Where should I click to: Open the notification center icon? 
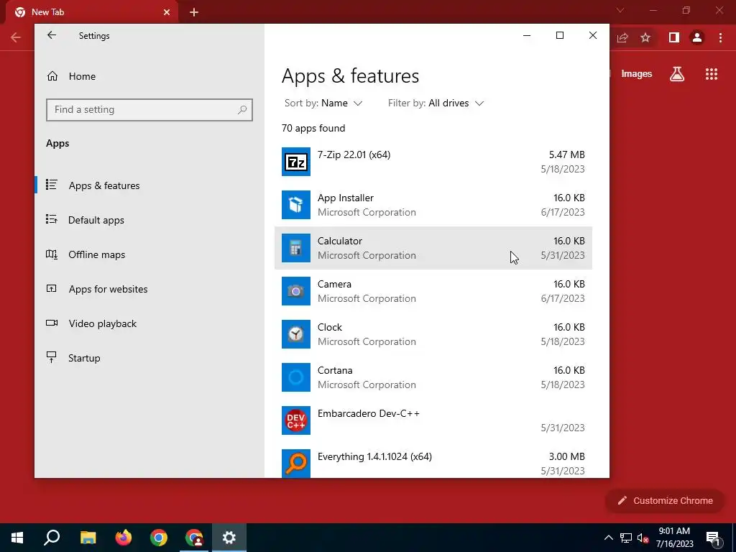(714, 538)
